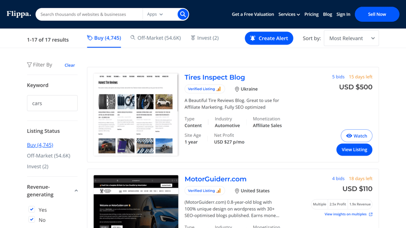Open the Blog link
The height and width of the screenshot is (228, 406).
pyautogui.click(x=327, y=14)
